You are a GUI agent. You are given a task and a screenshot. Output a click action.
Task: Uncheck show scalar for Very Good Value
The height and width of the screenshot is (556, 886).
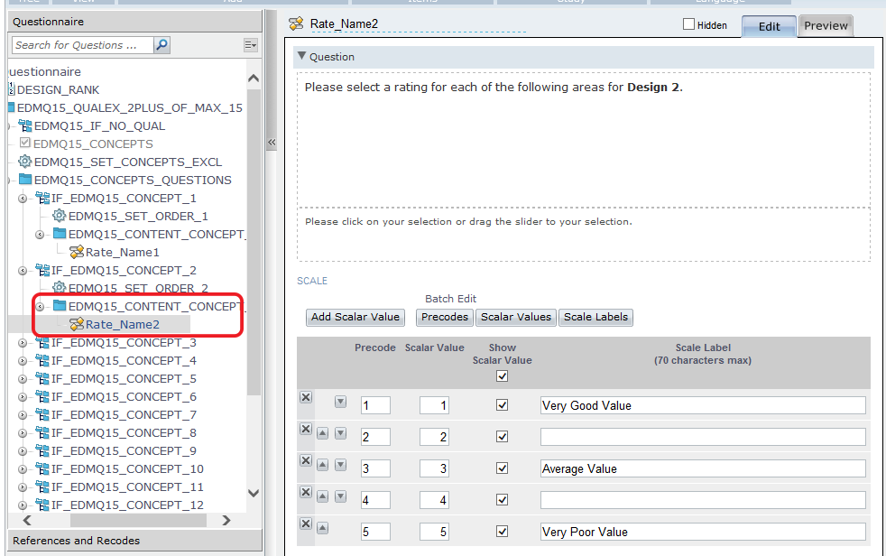pos(502,405)
